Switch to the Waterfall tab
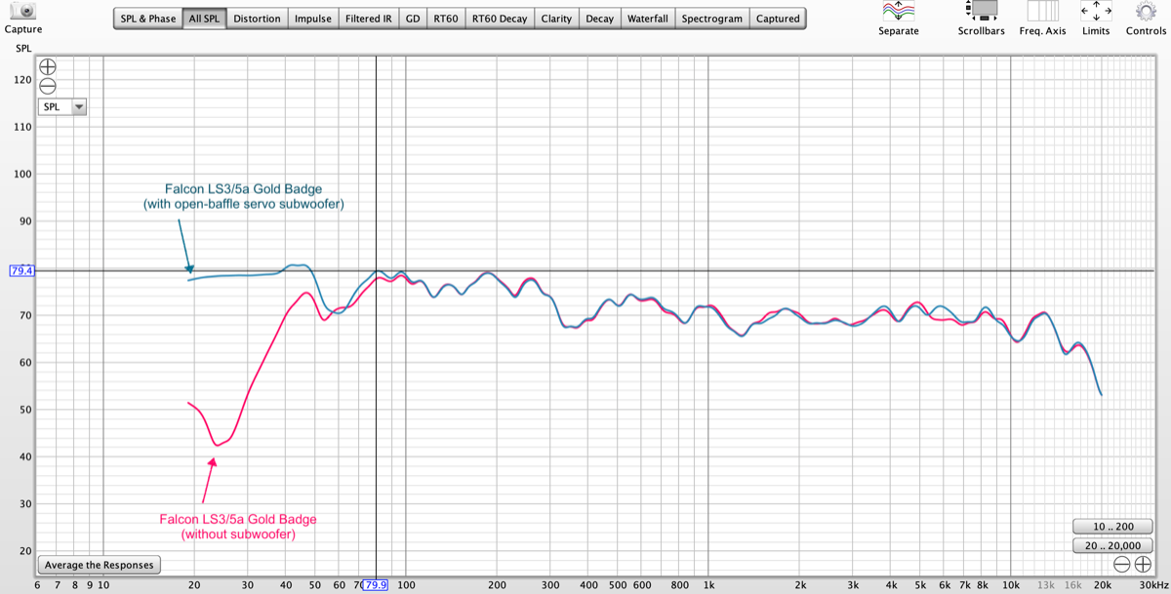Screen dimensions: 1171x594 (648, 19)
